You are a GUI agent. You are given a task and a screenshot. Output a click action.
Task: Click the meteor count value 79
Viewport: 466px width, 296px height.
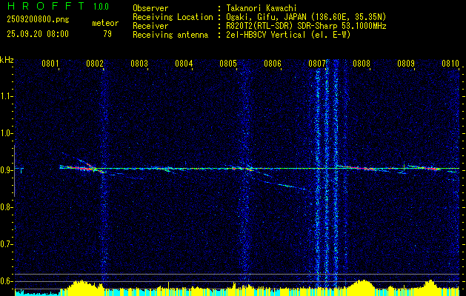(107, 34)
